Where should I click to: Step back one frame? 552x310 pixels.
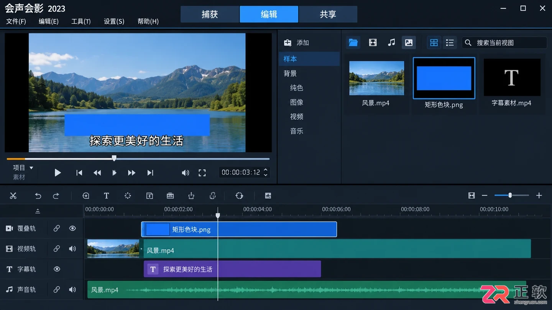[x=97, y=173]
